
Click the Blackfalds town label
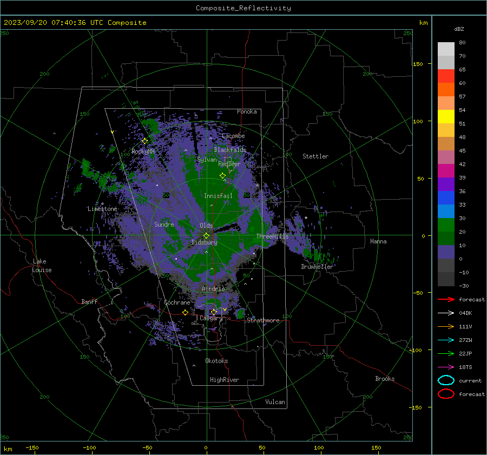(x=230, y=150)
